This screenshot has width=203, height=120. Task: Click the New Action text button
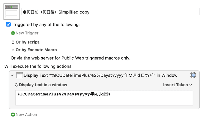pos(26,115)
